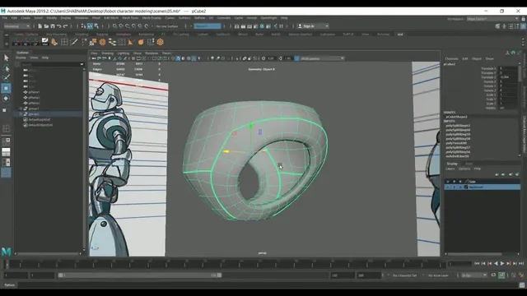Click the Python command line label
This screenshot has height=296, width=527.
point(9,285)
